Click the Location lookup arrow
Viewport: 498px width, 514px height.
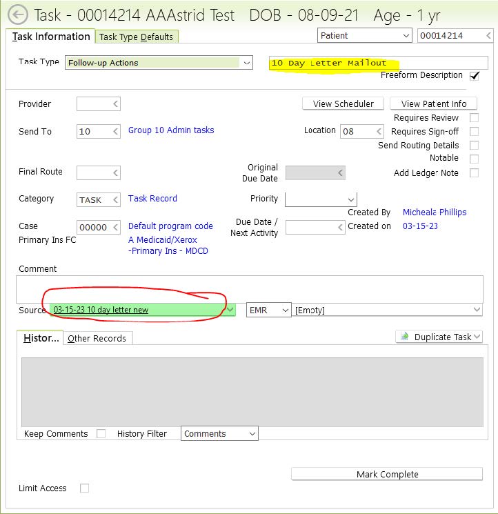[379, 131]
